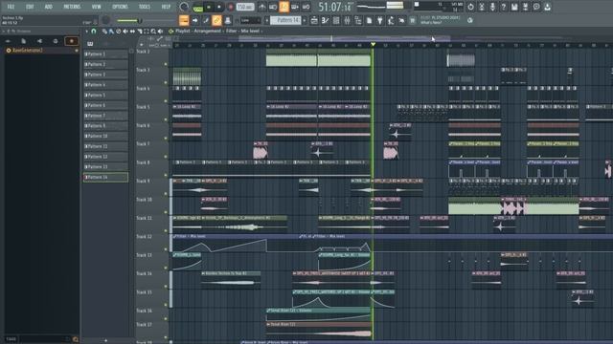
Task: Open the Pattern 14 selector dropdown
Action: [x=286, y=20]
